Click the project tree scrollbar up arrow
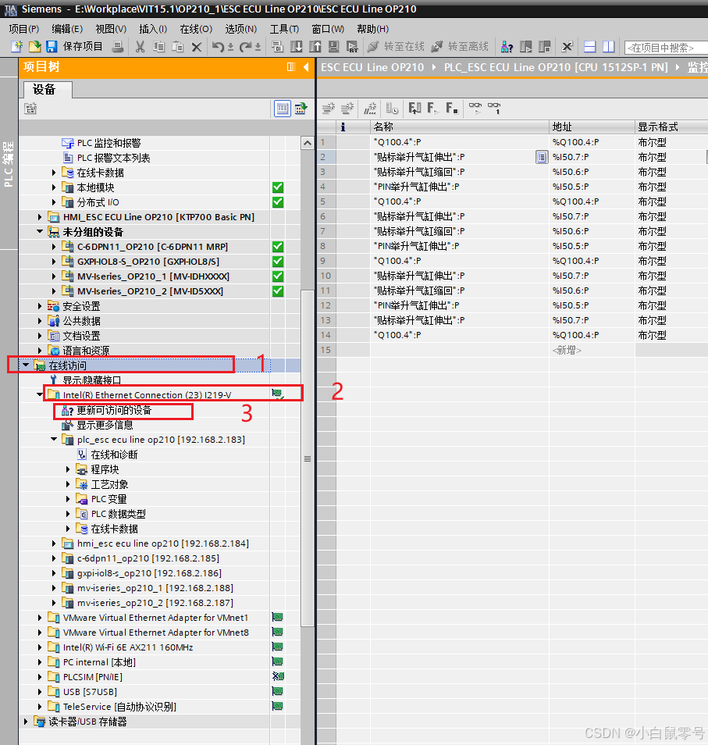Screen dimensions: 708x745 click(308, 143)
